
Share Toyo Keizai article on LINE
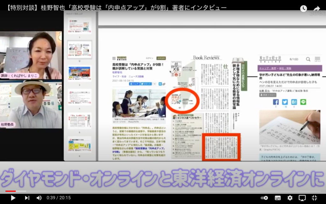303,102
